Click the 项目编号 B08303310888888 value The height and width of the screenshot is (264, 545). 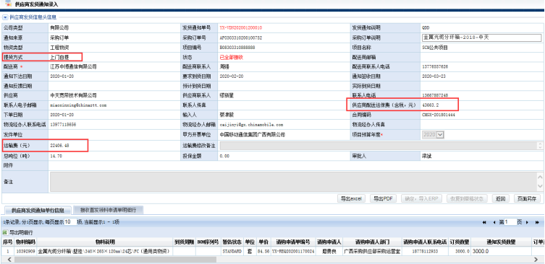pos(237,47)
